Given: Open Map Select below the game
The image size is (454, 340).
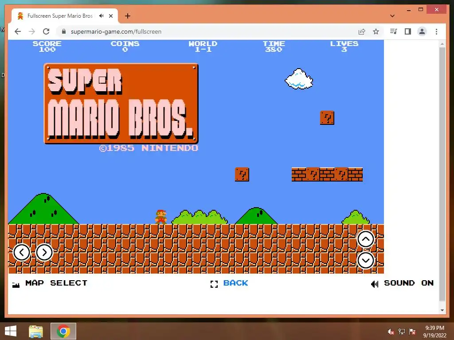Looking at the screenshot, I should (x=56, y=283).
